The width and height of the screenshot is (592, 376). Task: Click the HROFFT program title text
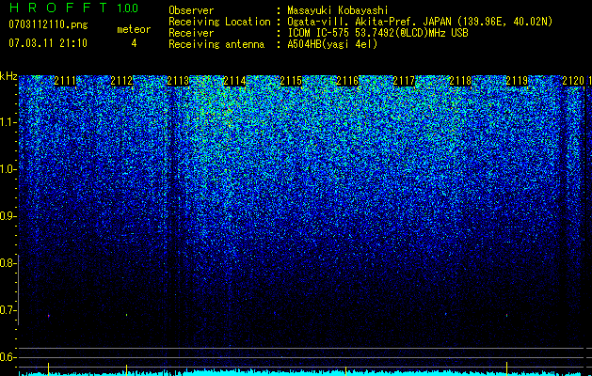point(58,8)
